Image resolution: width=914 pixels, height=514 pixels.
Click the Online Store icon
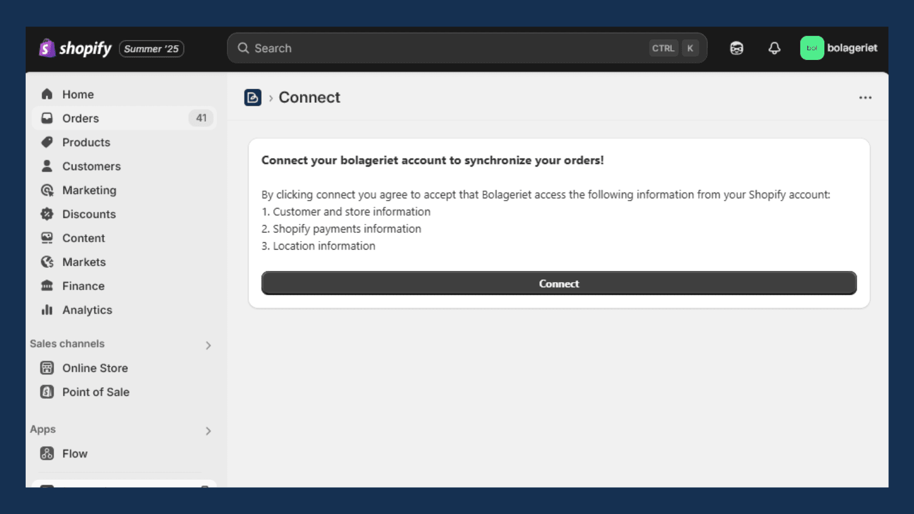pos(47,368)
